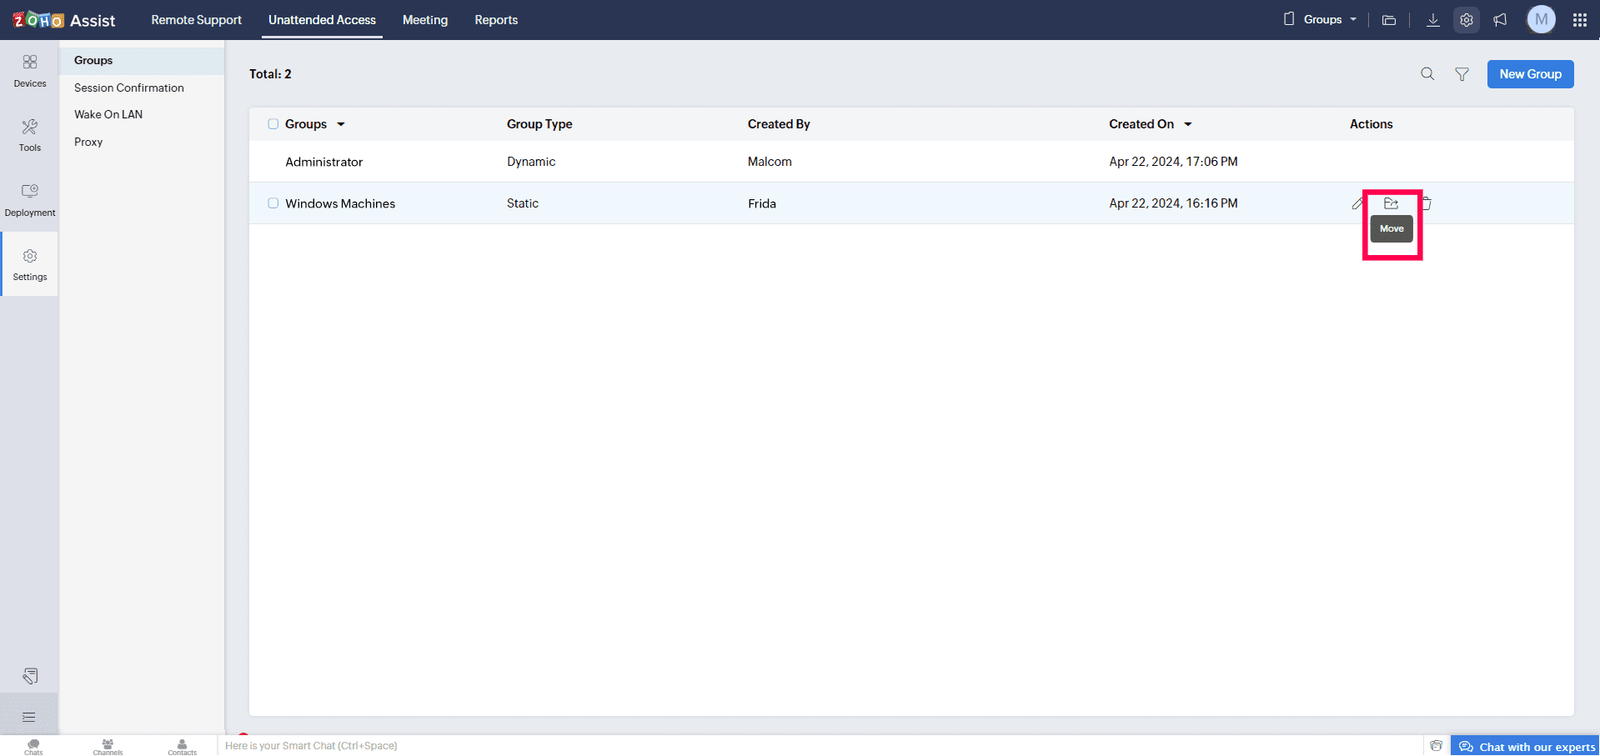
Task: Open the Zoho apps grid icon
Action: click(1579, 20)
